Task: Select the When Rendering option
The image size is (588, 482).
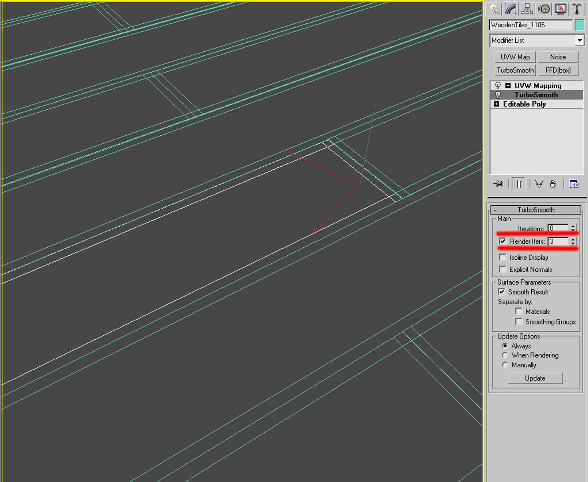Action: [505, 355]
